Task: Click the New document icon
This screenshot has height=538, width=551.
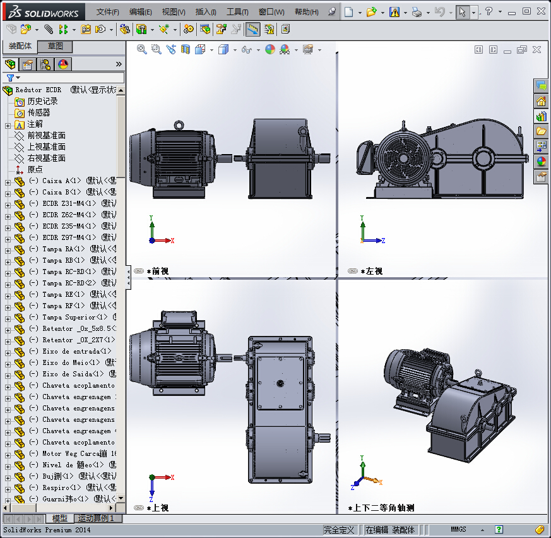Action: (x=349, y=12)
